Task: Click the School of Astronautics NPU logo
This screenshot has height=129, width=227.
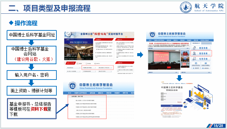Action: 186,7
